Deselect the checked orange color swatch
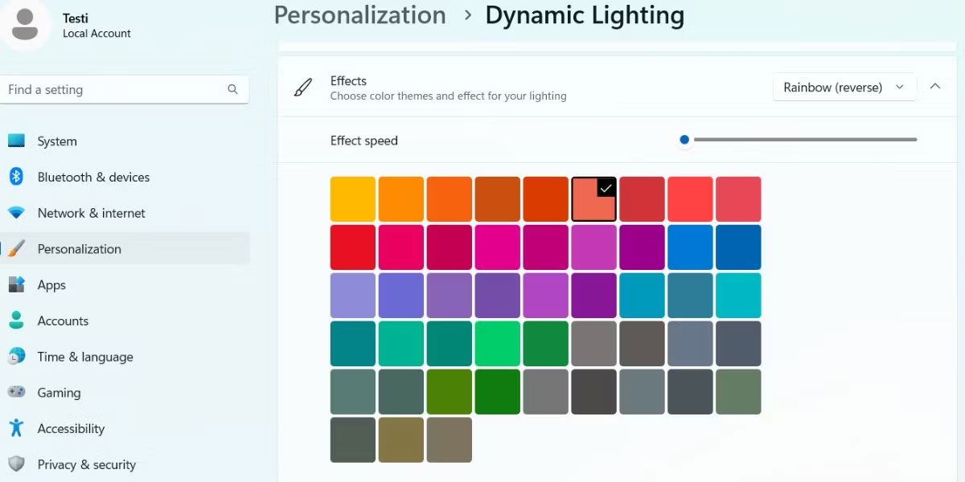Screen dimensions: 965x482 click(593, 198)
